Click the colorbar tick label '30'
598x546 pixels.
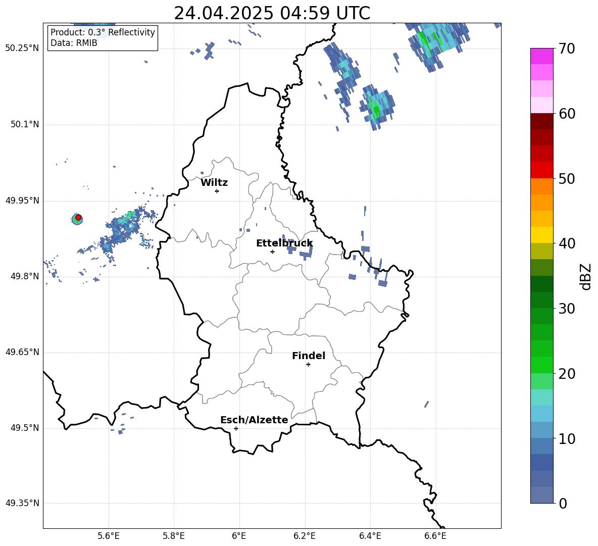click(x=567, y=309)
